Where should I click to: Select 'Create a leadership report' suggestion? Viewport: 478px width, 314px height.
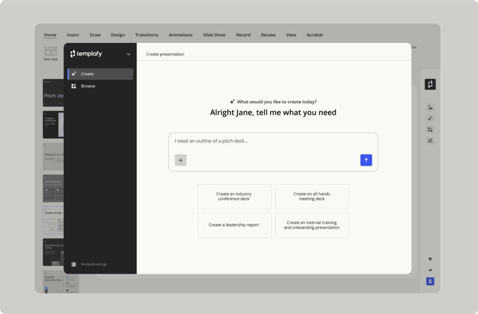click(234, 225)
